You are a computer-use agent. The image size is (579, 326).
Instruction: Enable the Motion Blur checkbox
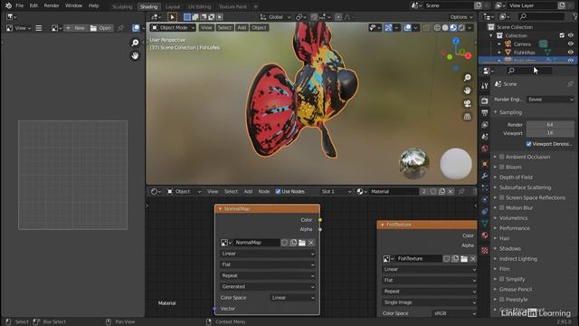pos(502,207)
